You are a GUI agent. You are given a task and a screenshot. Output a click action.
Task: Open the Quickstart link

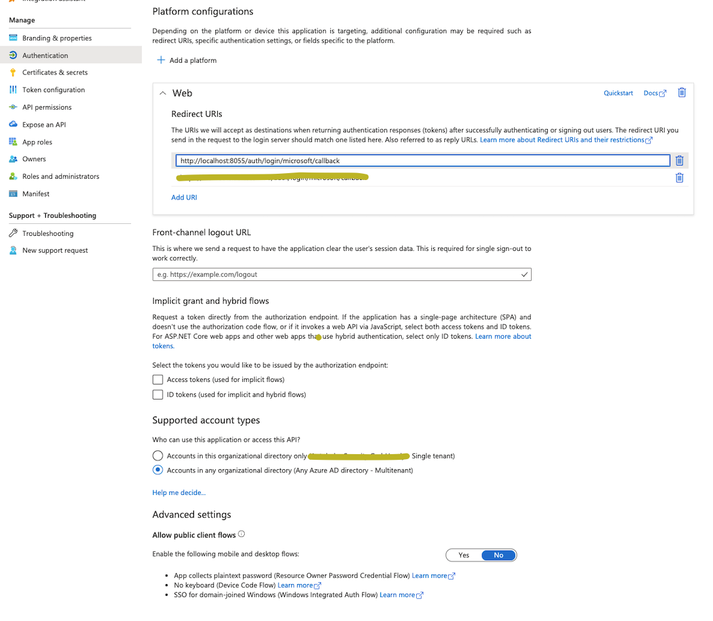[618, 93]
